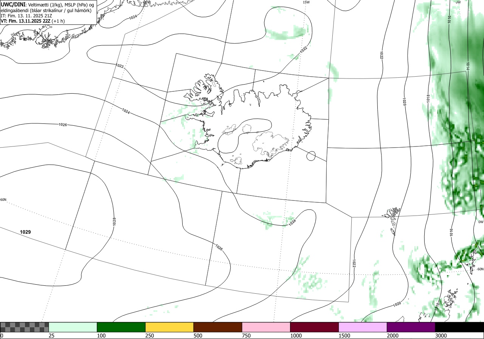484x339 pixels.
Task: Click the '1014' isobar label
Action: [468, 66]
